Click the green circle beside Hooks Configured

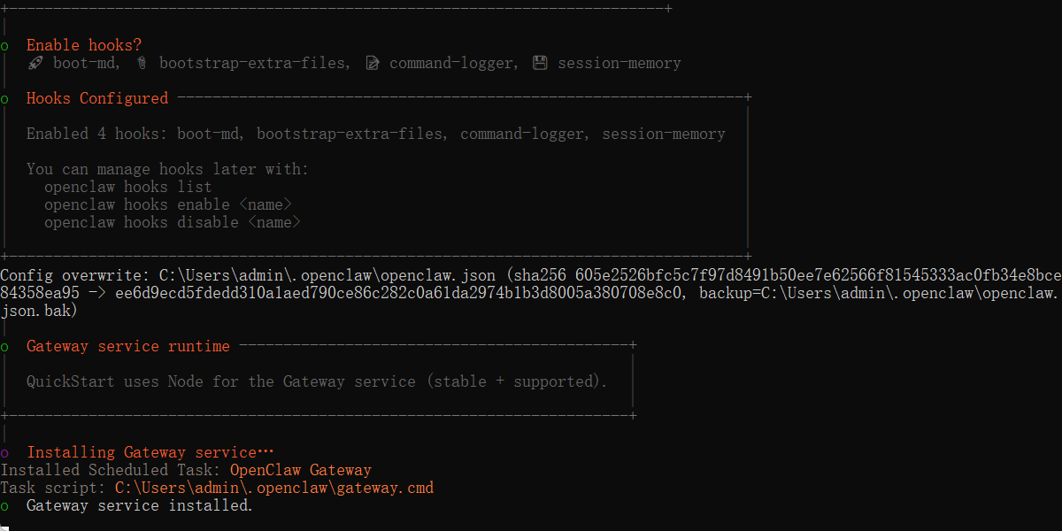pyautogui.click(x=4, y=99)
